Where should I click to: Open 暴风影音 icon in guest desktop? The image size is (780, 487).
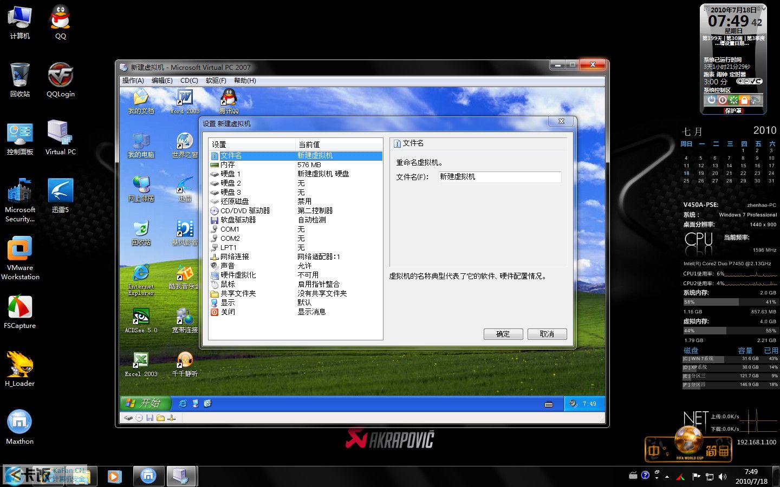coord(185,233)
